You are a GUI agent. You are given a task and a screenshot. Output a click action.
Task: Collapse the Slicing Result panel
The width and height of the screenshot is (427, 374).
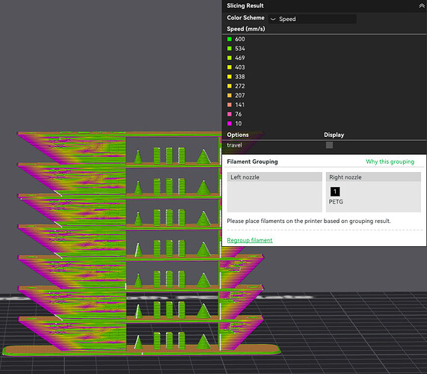pyautogui.click(x=421, y=6)
